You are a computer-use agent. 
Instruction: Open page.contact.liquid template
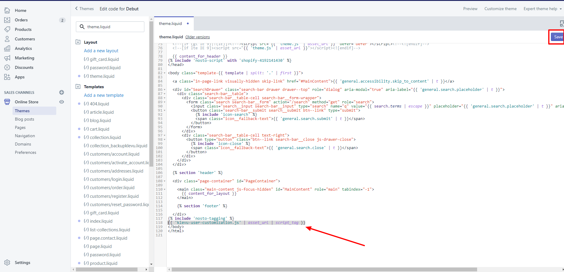pos(109,238)
